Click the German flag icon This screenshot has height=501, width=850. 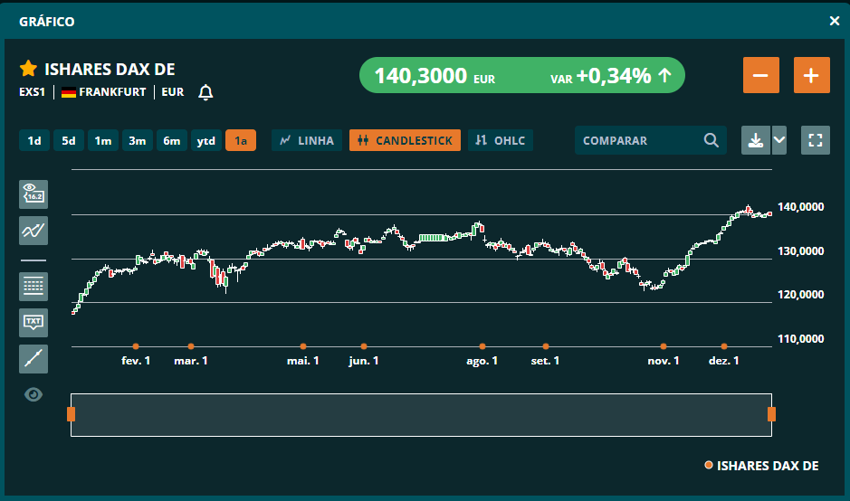point(68,92)
